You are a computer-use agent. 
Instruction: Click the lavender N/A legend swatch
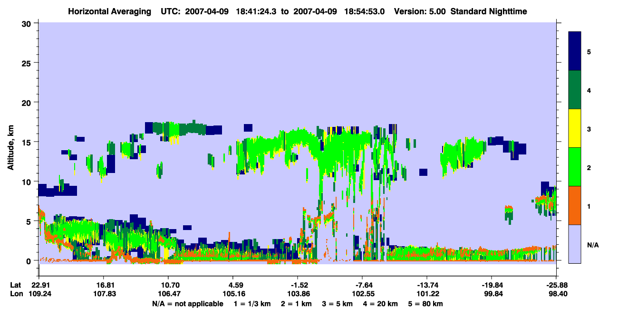click(x=575, y=244)
